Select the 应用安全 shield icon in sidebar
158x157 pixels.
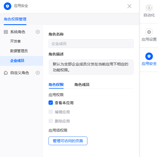pyautogui.click(x=149, y=56)
